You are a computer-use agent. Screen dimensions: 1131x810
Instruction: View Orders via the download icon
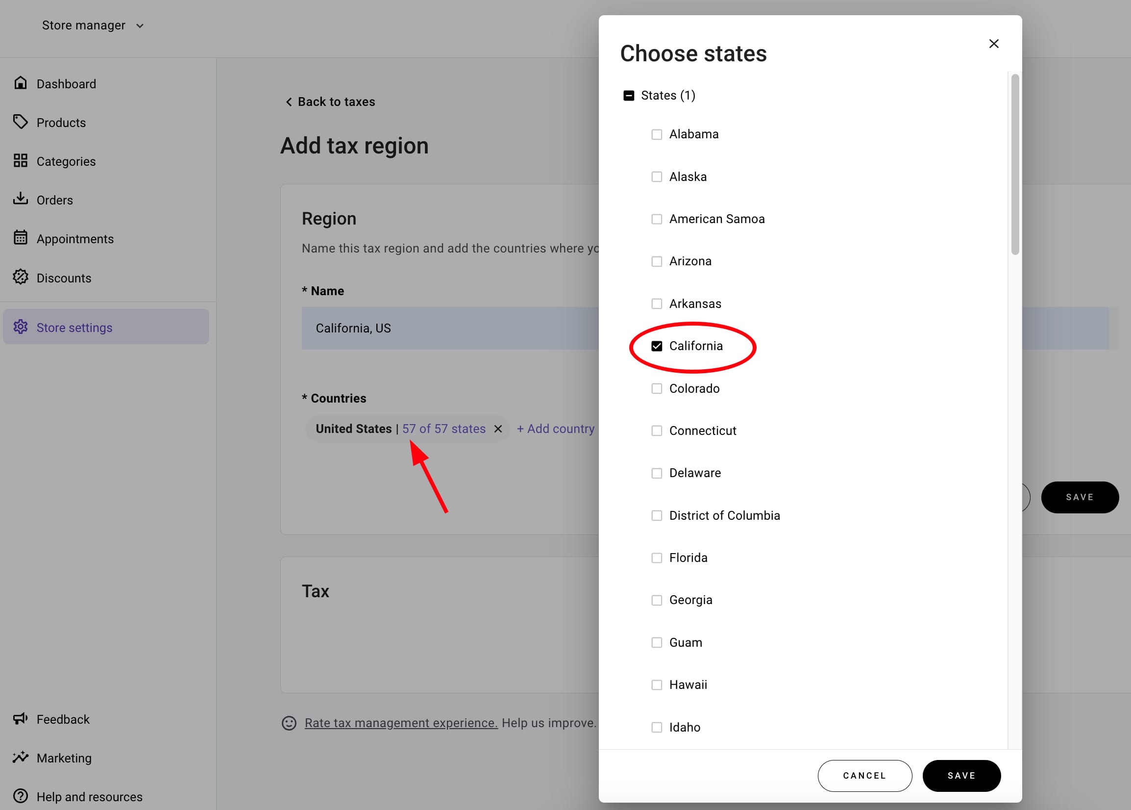pos(21,199)
